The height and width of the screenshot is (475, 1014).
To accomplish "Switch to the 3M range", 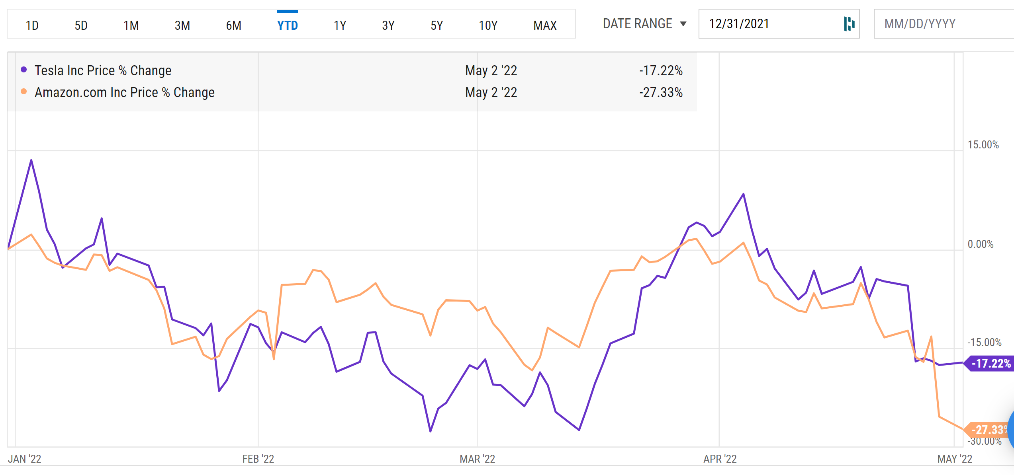I will [x=182, y=25].
